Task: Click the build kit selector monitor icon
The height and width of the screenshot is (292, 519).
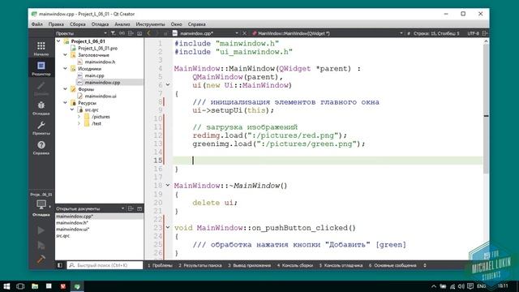Action: [41, 204]
